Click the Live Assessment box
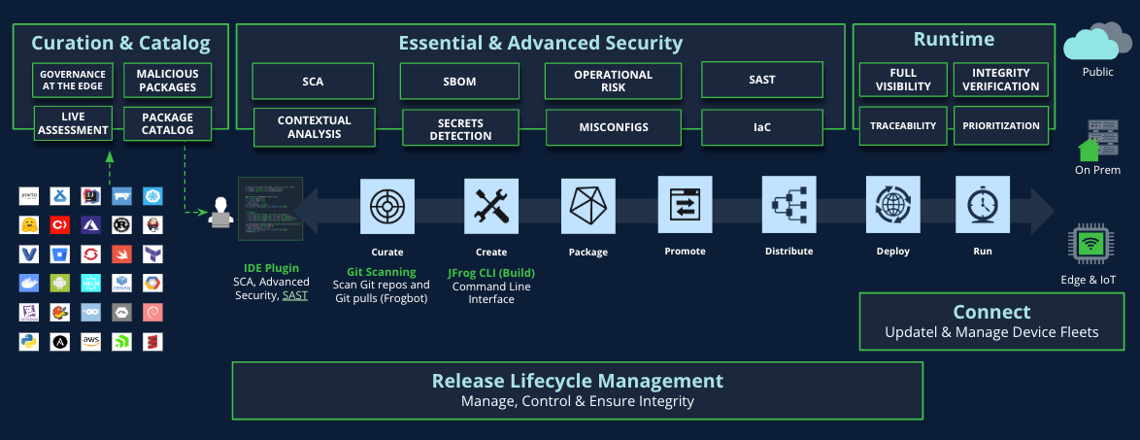 pyautogui.click(x=73, y=124)
